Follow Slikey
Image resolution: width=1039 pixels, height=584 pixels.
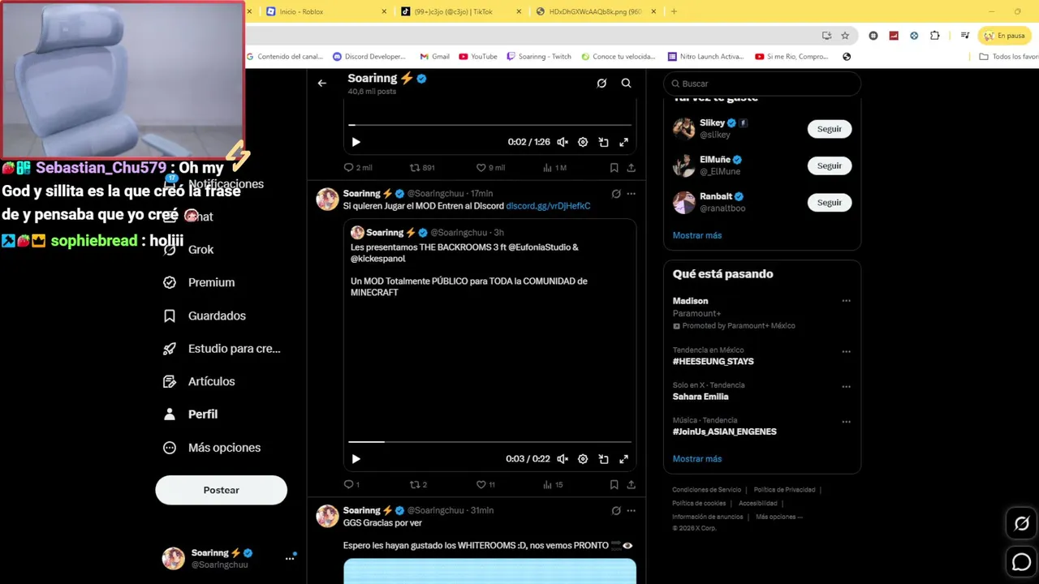(x=830, y=129)
